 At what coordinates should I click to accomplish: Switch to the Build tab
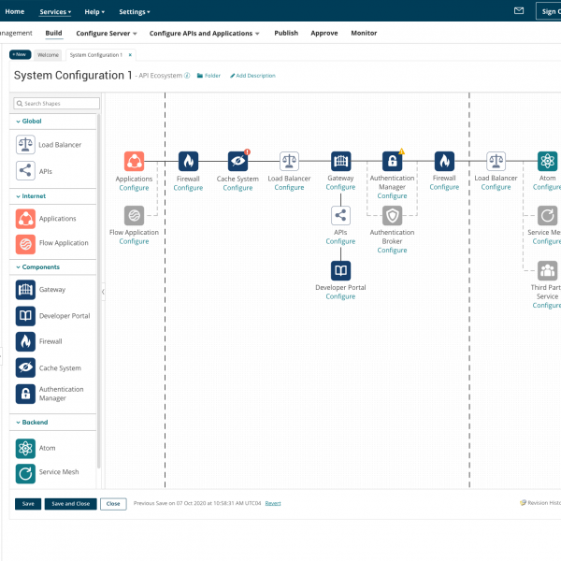[x=53, y=33]
